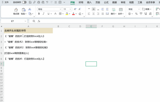
Task: Expand the quick access toolbar chevron
Action: [x=64, y=2]
